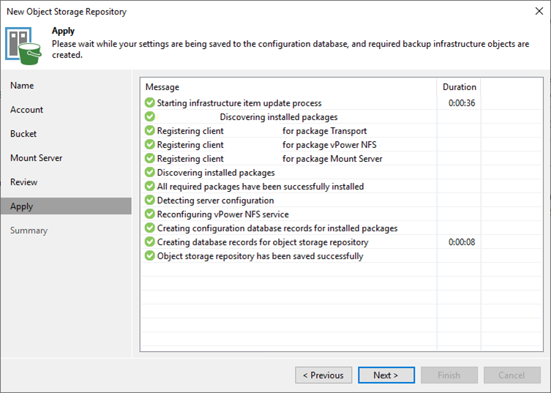Click green check beside Starting infrastructure item update
This screenshot has width=551, height=393.
point(150,103)
